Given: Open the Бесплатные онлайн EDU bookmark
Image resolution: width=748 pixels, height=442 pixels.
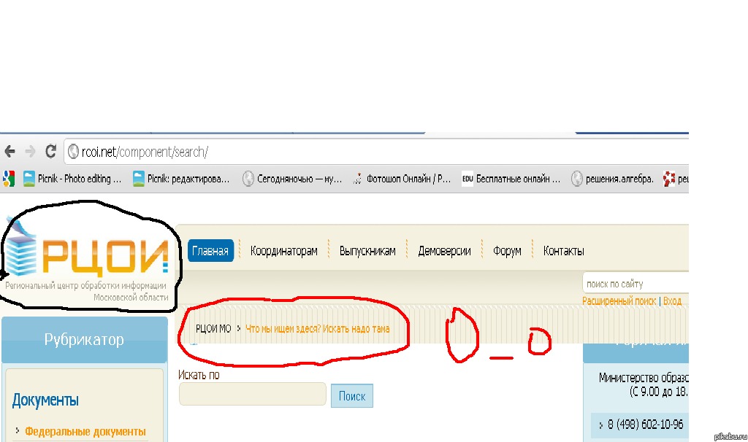Looking at the screenshot, I should (x=511, y=178).
